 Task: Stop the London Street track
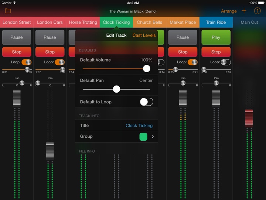(17, 52)
